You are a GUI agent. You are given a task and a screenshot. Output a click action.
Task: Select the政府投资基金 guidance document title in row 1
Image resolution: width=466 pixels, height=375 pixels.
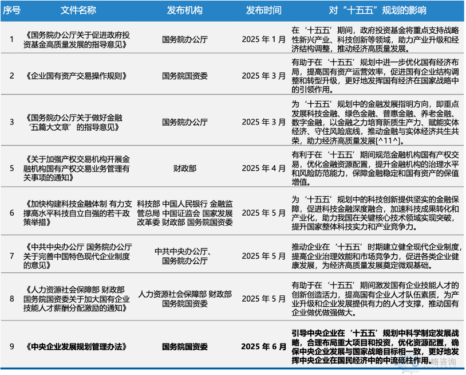(x=75, y=40)
